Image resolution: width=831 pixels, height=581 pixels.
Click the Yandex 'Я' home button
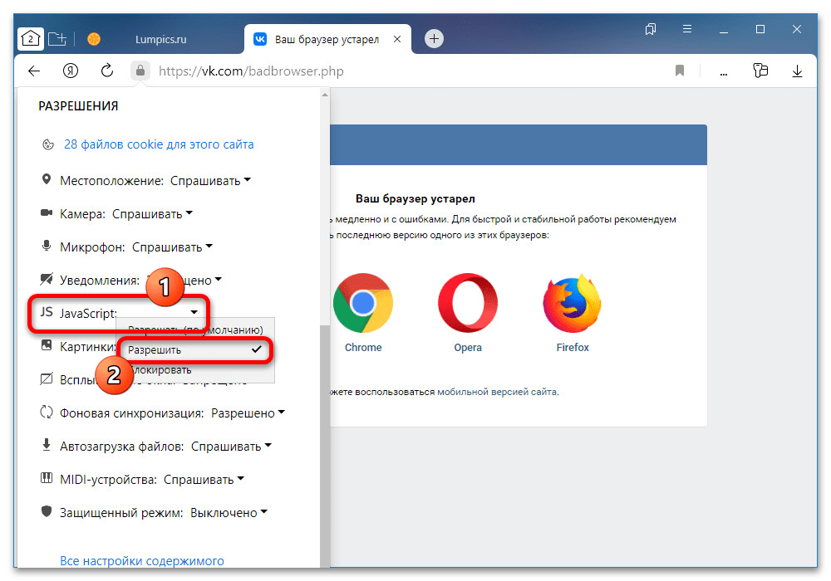[x=71, y=71]
